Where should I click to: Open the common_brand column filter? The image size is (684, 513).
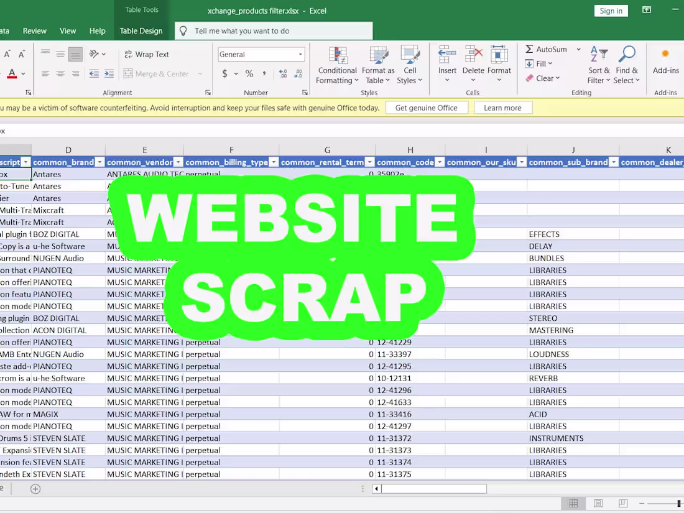click(x=99, y=162)
